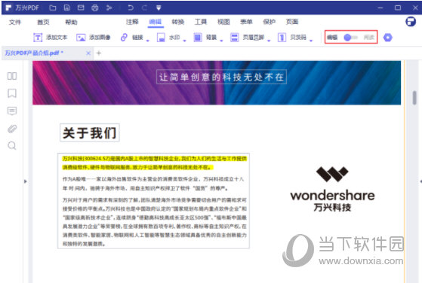Click the yellow highlighted paragraph text

[155, 163]
